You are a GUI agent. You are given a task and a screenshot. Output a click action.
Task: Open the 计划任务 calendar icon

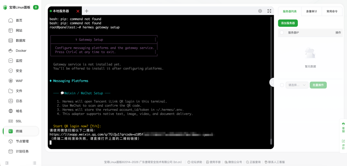tap(11, 151)
